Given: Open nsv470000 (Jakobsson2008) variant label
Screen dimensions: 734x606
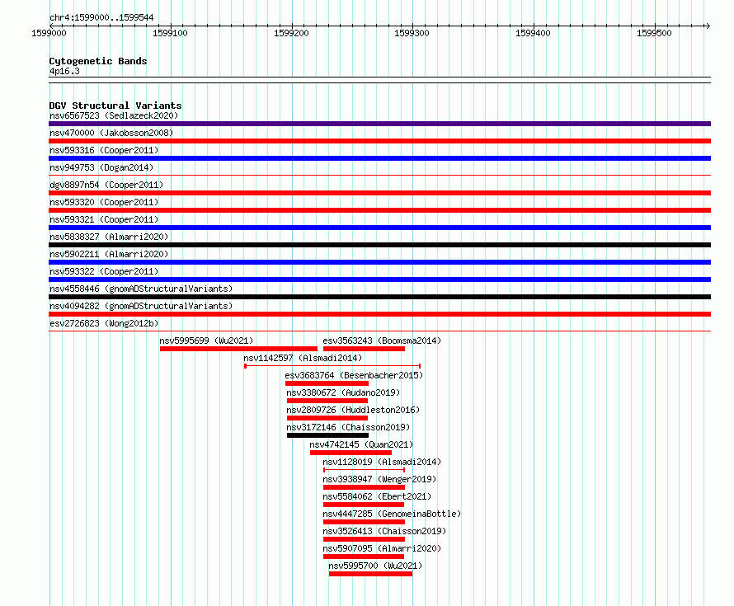Looking at the screenshot, I should coord(111,133).
